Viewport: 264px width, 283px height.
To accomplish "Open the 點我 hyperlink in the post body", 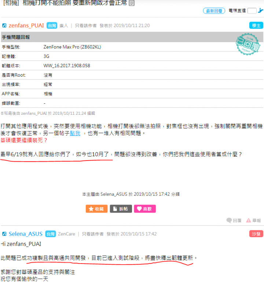I will tap(75, 133).
